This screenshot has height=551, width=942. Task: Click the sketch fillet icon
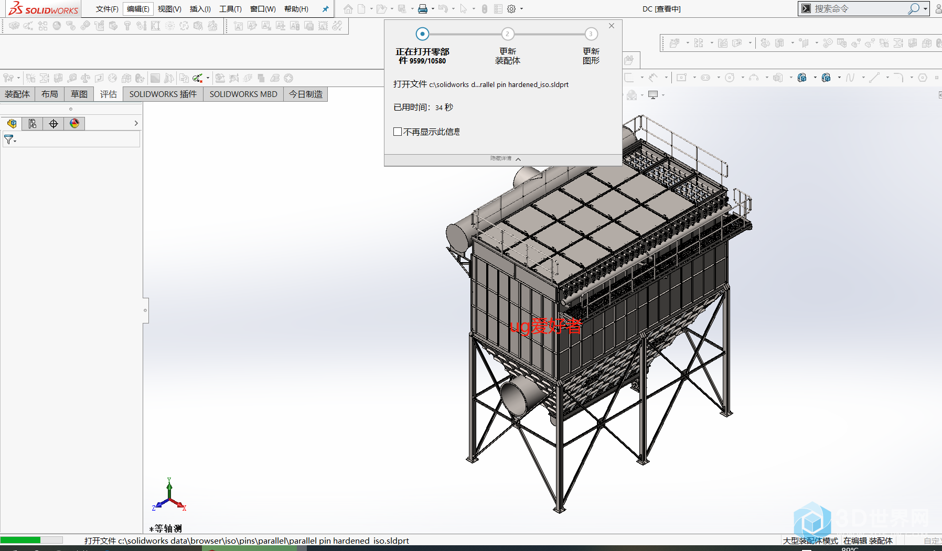(x=898, y=78)
